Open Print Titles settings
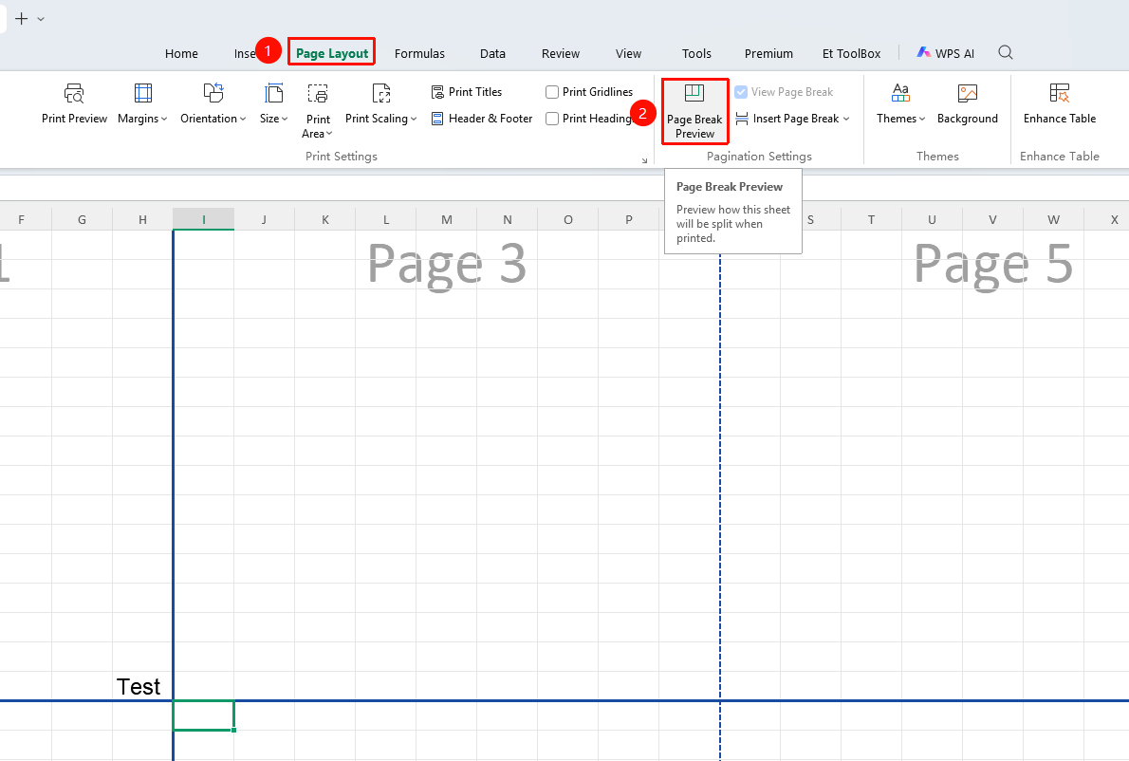The width and height of the screenshot is (1129, 761). pos(467,92)
